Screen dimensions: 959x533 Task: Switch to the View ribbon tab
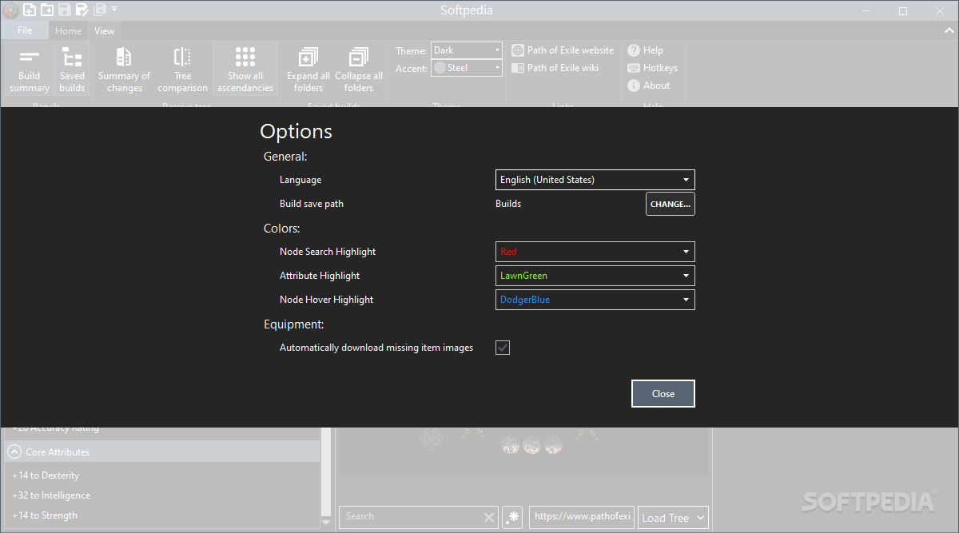pos(105,31)
